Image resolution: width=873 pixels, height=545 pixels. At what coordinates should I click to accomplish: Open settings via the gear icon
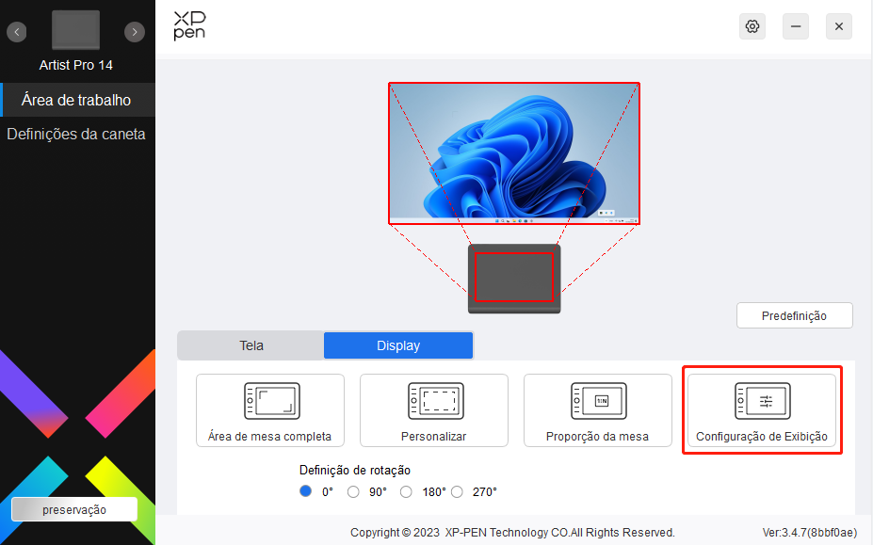coord(752,26)
